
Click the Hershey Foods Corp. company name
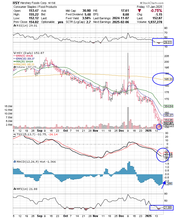[34, 3]
